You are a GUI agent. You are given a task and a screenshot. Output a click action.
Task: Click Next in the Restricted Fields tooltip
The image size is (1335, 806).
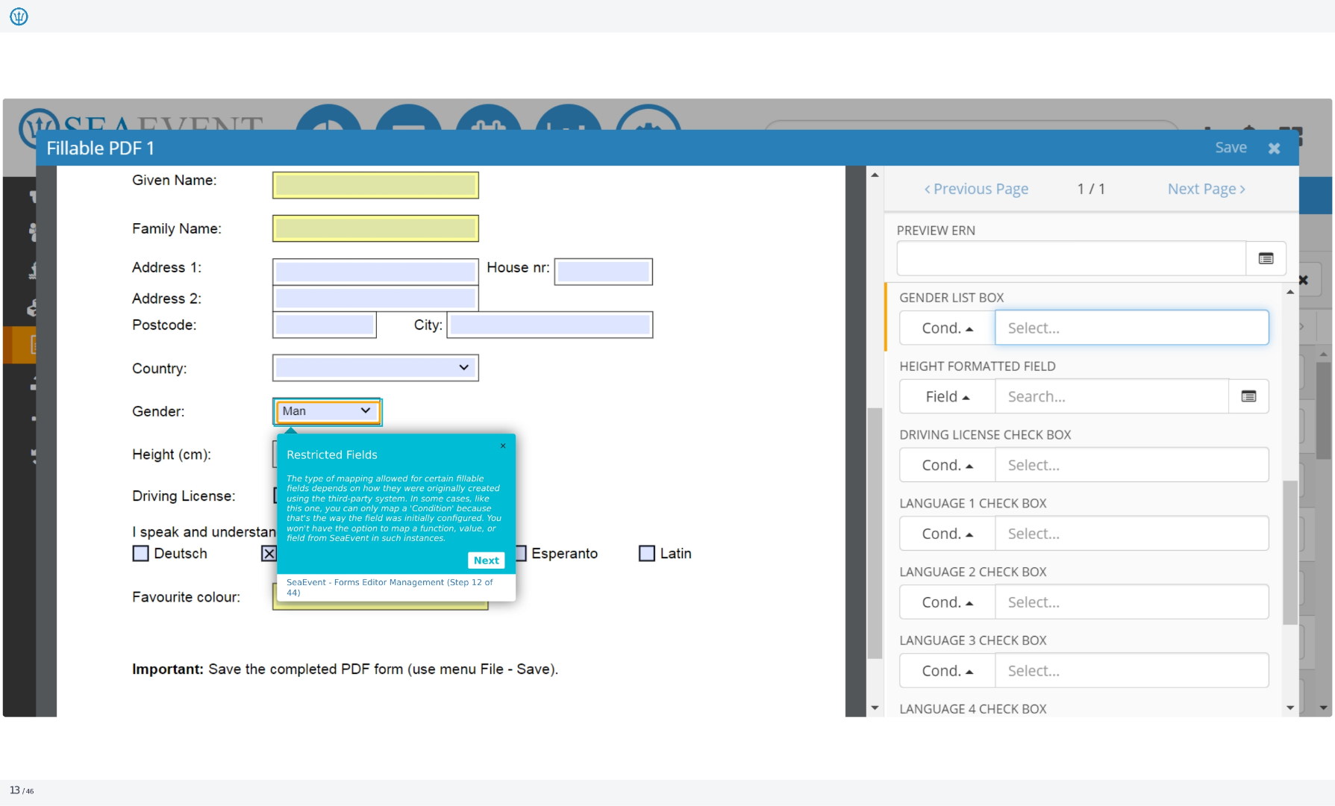[x=487, y=560]
